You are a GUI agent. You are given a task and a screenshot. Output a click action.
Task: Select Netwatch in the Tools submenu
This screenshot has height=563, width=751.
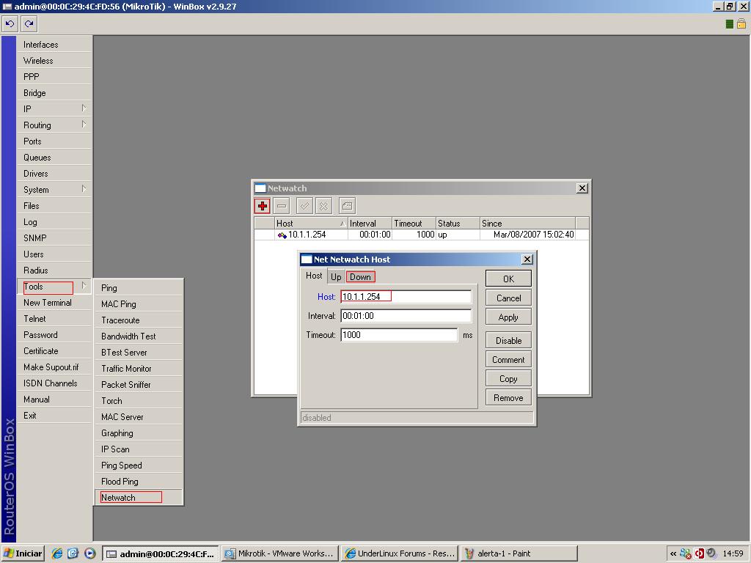click(139, 498)
